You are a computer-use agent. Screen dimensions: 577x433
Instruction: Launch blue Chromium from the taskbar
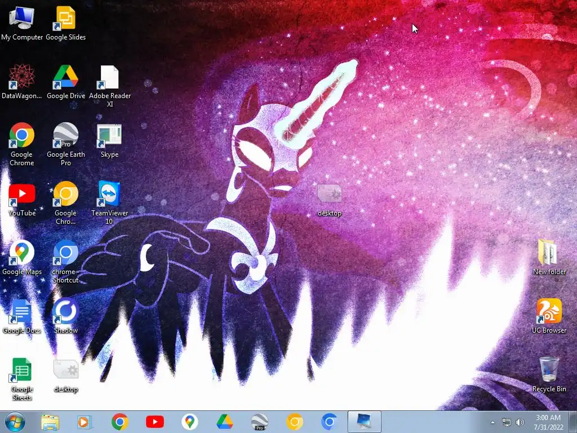pyautogui.click(x=329, y=422)
